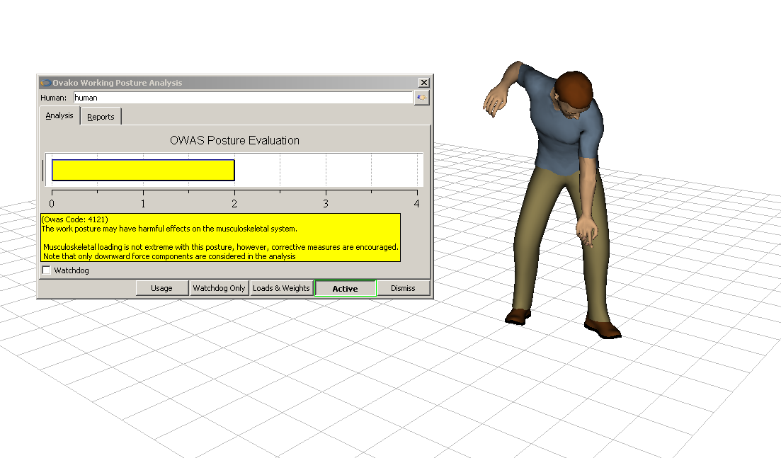Click the OWAS Posture Evaluation heading
This screenshot has width=781, height=458.
(x=234, y=140)
